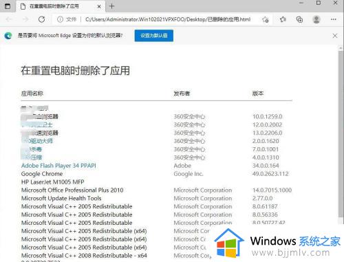Click Visual C++ 2008 Redistributable - x64 row
Image resolution: width=344 pixels, height=262 pixels.
point(84,256)
